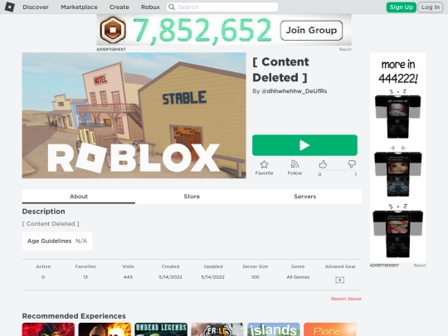Image resolution: width=448 pixels, height=336 pixels.
Task: Click the Report Abuse link
Action: click(x=346, y=299)
